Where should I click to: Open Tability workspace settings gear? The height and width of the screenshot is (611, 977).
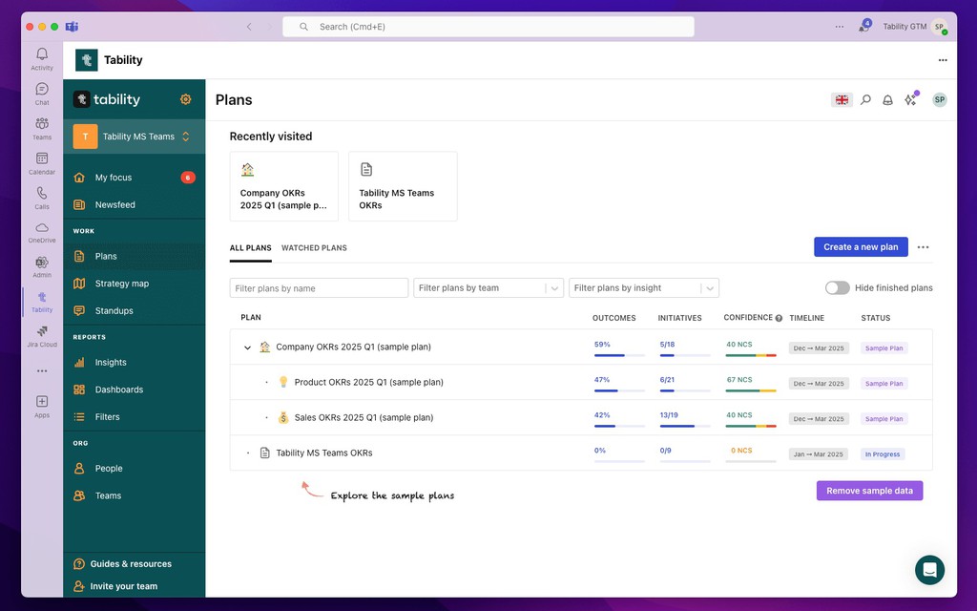(x=185, y=99)
